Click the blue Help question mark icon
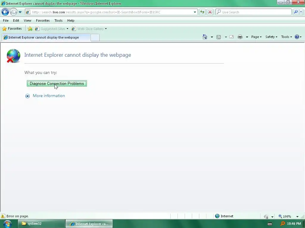Viewport: 305px width, 228px height. pos(297,37)
